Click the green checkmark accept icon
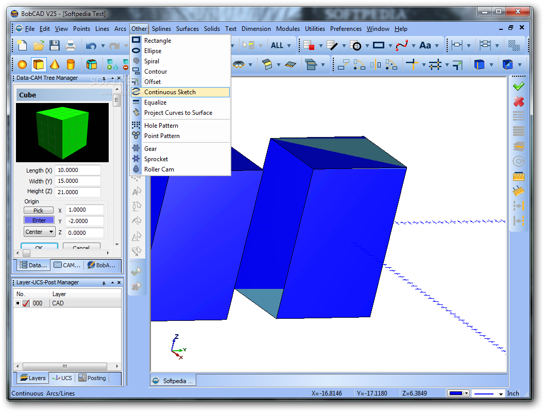Viewport: 544px width, 412px height. click(519, 86)
